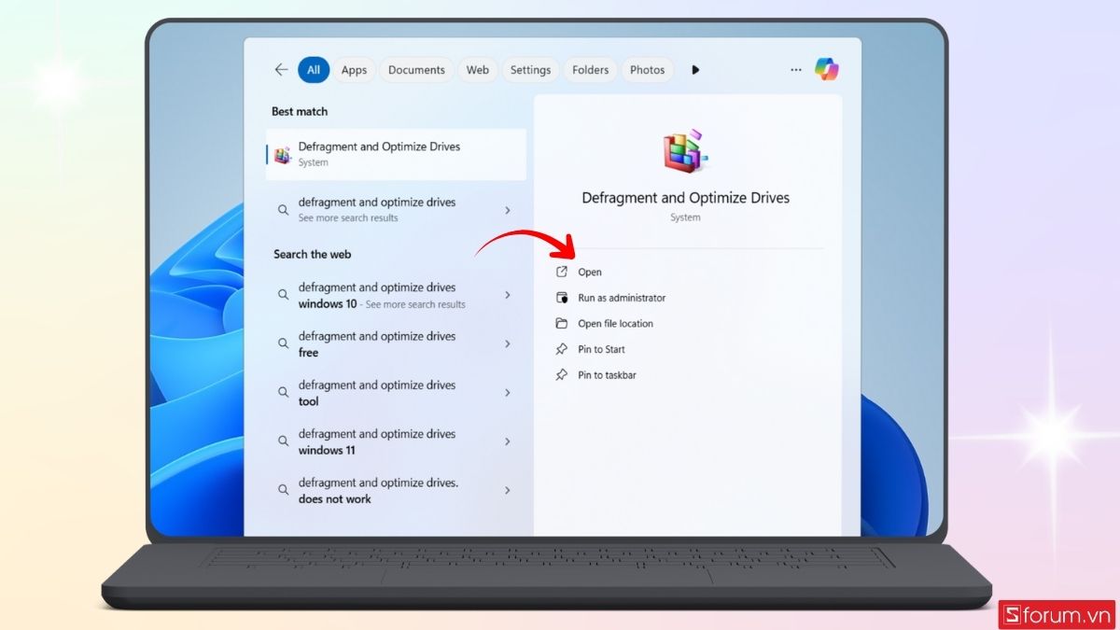1120x630 pixels.
Task: Click the back arrow in search panel
Action: tap(281, 70)
